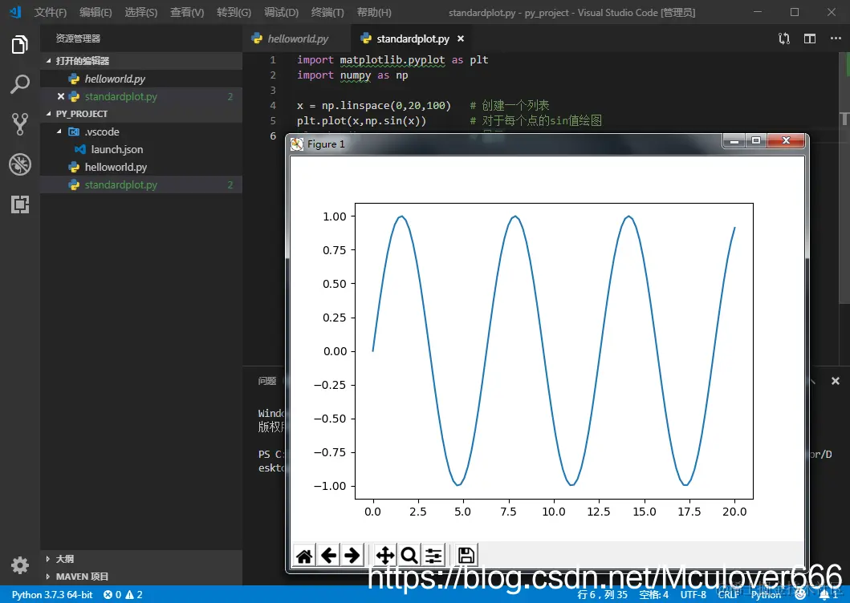The height and width of the screenshot is (603, 850).
Task: Collapse the 打开的编辑器 section
Action: pyautogui.click(x=48, y=61)
